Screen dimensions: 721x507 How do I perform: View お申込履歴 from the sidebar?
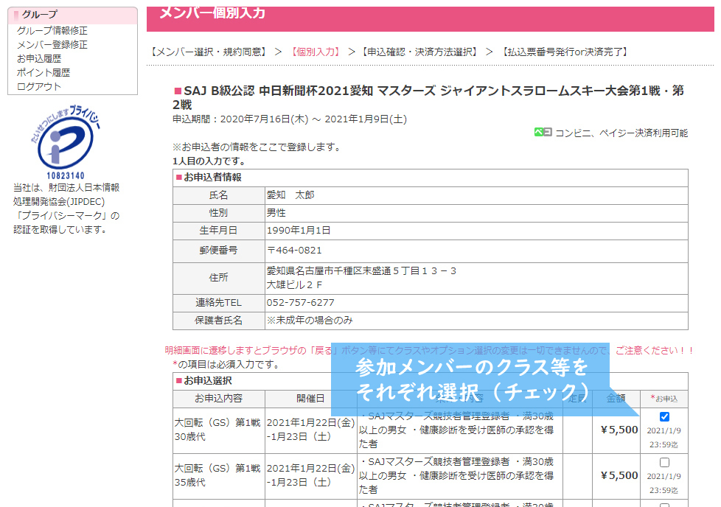(39, 59)
